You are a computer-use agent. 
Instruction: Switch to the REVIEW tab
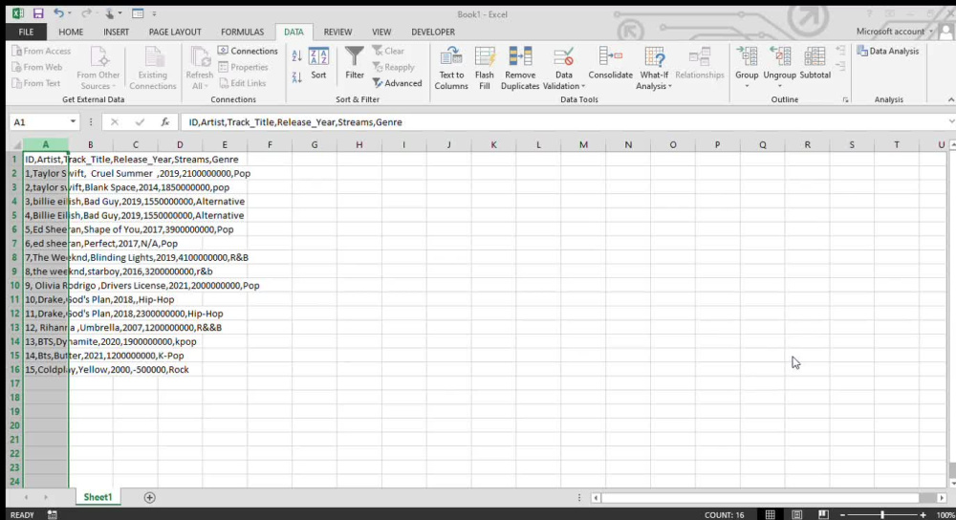pyautogui.click(x=337, y=32)
